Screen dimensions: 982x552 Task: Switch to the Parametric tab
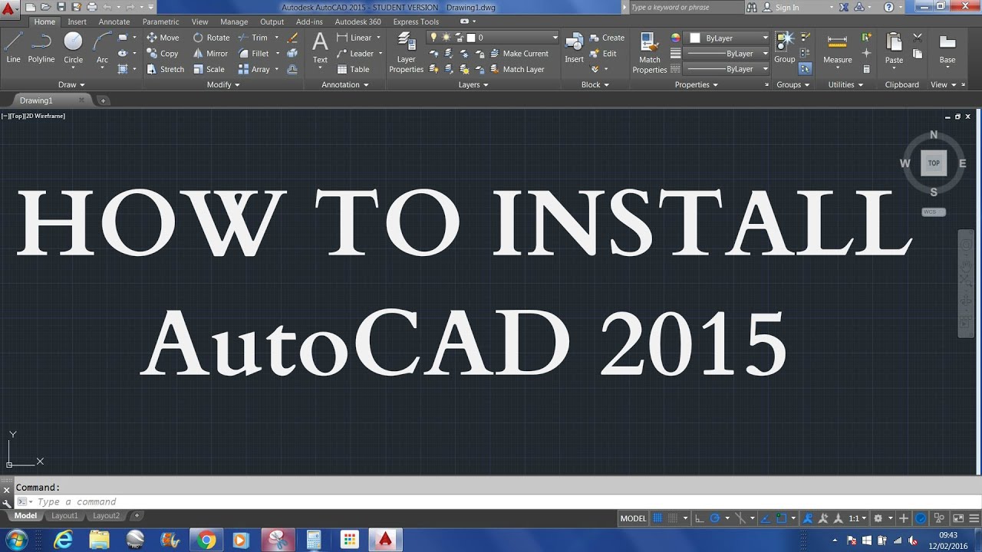pyautogui.click(x=160, y=22)
